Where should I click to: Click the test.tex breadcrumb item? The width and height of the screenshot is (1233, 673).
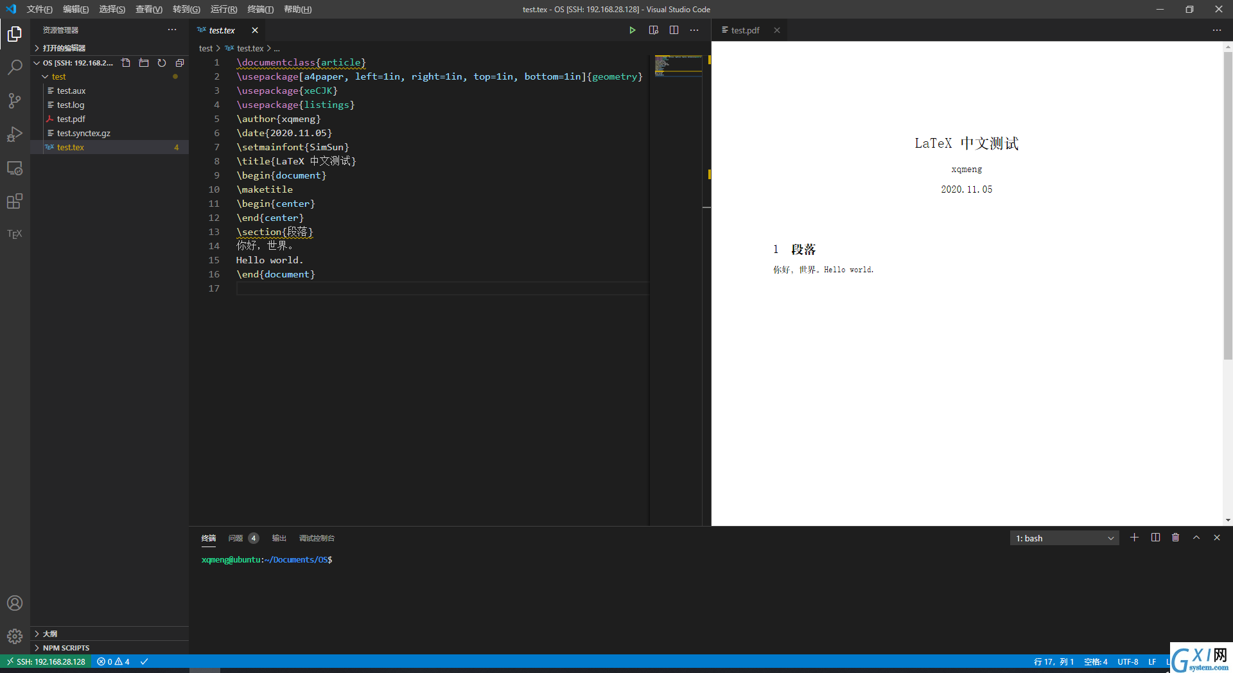pyautogui.click(x=245, y=49)
